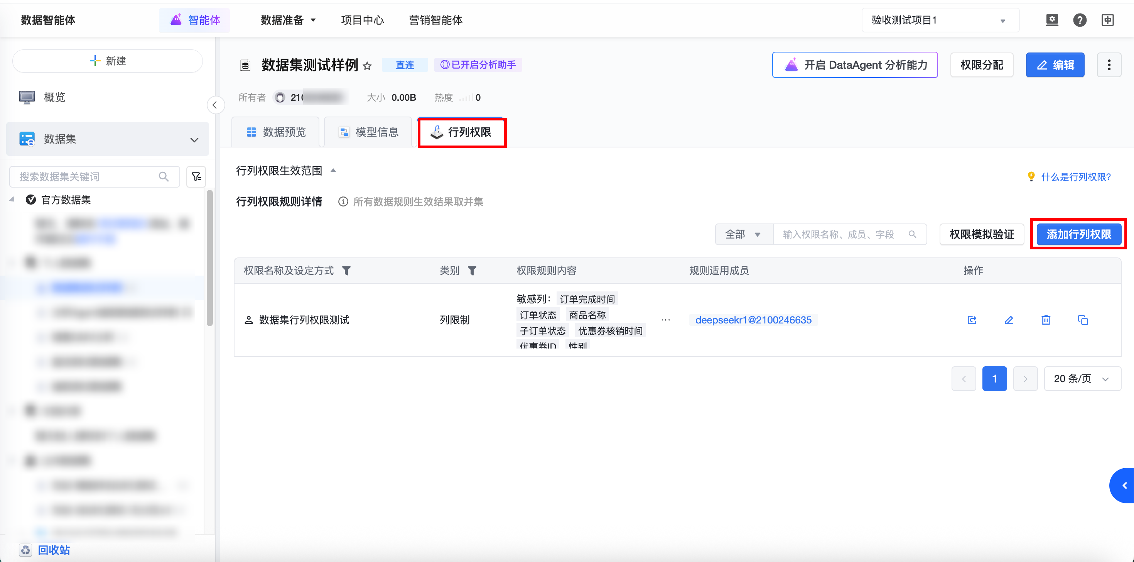
Task: Click the delete trash icon in the permission row
Action: pyautogui.click(x=1046, y=320)
